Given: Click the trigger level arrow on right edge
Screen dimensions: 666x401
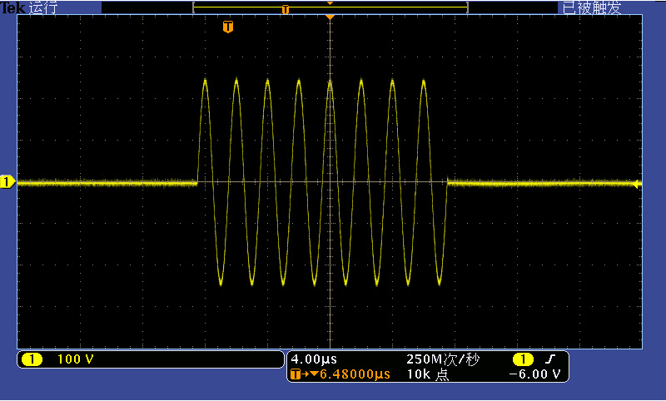Looking at the screenshot, I should click(x=638, y=184).
